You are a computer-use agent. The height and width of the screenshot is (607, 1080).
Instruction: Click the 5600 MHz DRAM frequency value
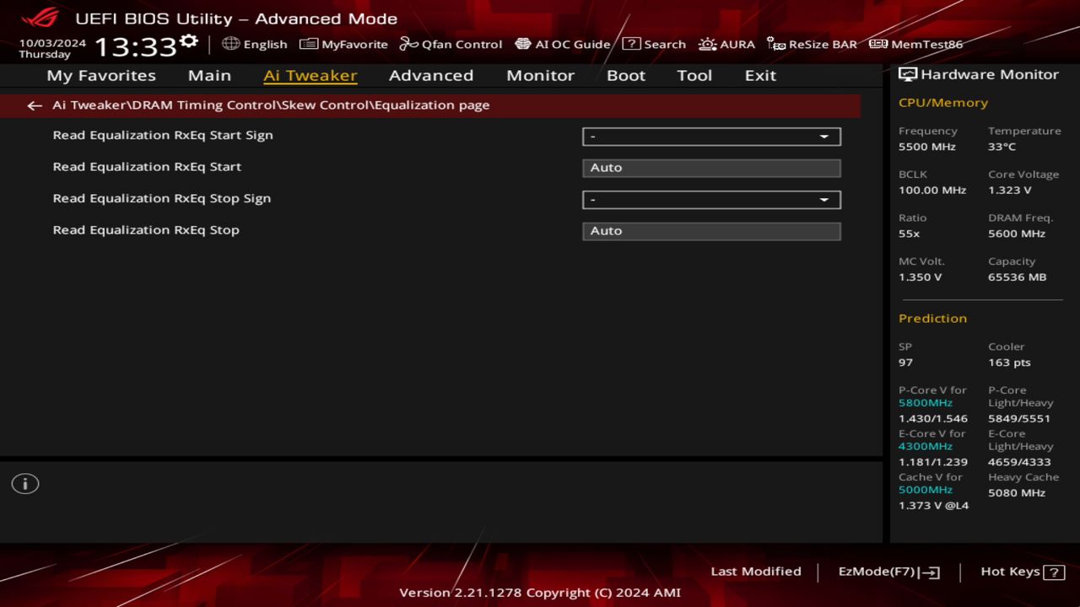pyautogui.click(x=1017, y=234)
